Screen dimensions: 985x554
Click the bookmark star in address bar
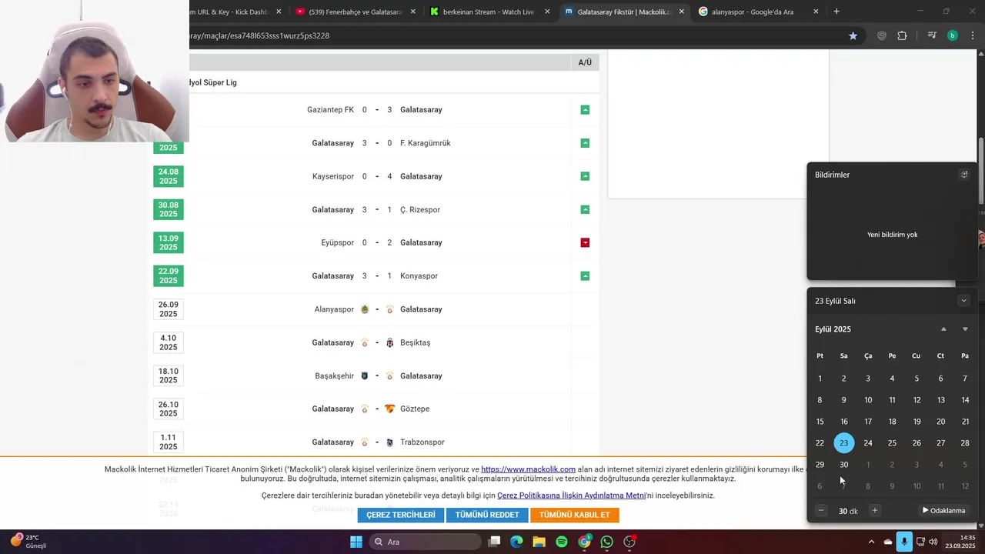(853, 35)
